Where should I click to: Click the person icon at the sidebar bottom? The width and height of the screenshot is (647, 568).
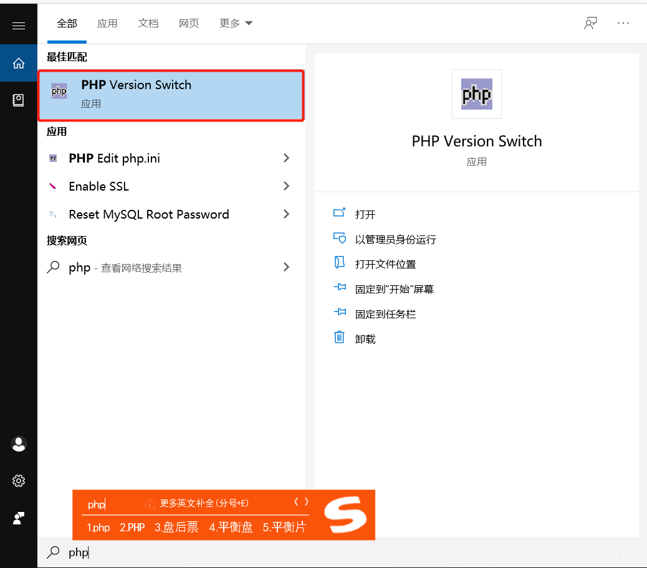pos(19,518)
